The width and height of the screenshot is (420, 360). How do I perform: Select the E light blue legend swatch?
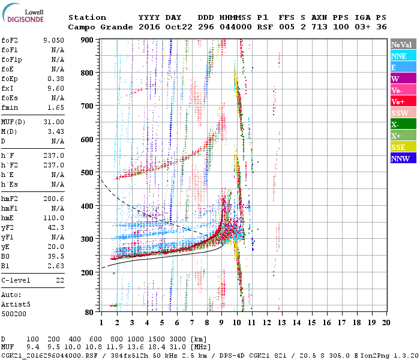click(x=403, y=67)
